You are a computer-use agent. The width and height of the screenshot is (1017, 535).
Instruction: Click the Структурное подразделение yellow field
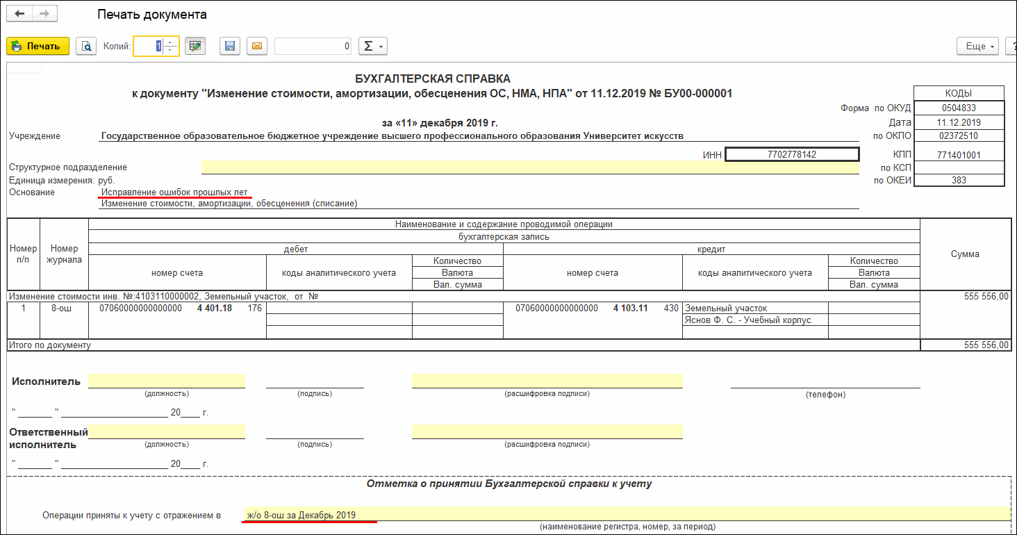(x=530, y=167)
